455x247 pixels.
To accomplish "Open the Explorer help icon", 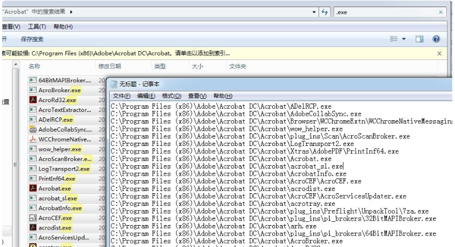I will [436, 39].
